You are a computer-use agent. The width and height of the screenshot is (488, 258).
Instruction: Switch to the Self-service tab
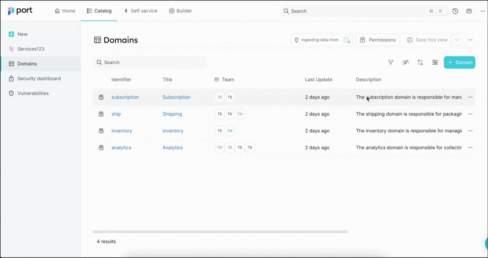click(x=141, y=11)
